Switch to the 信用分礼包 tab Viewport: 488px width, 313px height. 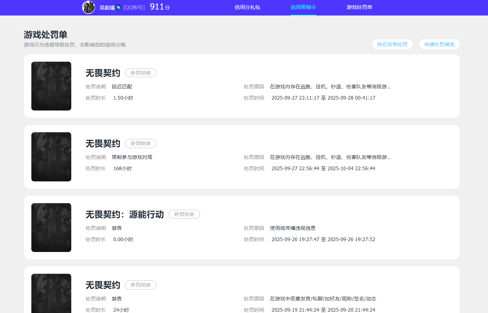[x=247, y=7]
